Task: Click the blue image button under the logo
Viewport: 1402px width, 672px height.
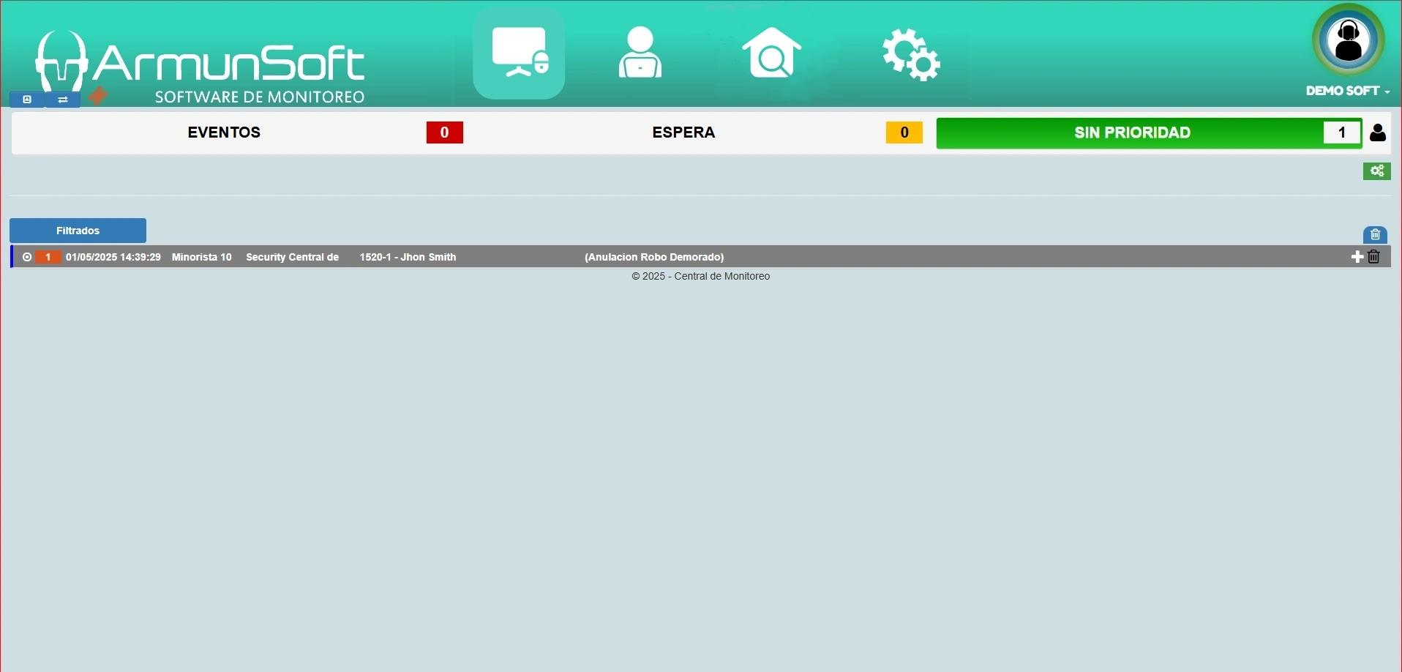Action: (x=27, y=100)
